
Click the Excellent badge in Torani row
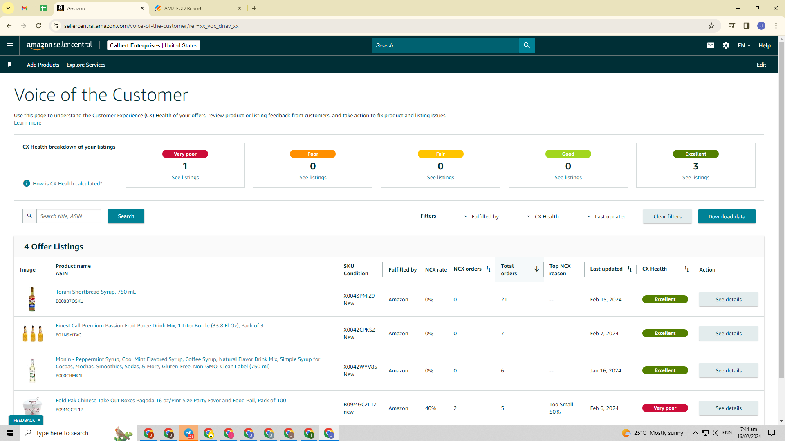point(665,299)
